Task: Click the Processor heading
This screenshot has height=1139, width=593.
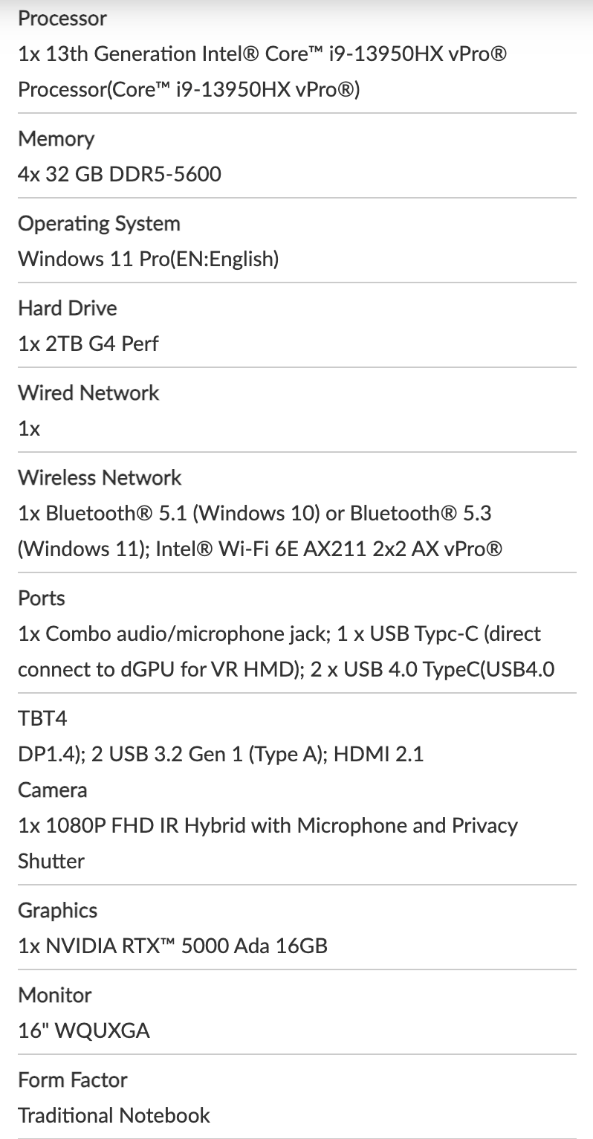Action: tap(62, 19)
